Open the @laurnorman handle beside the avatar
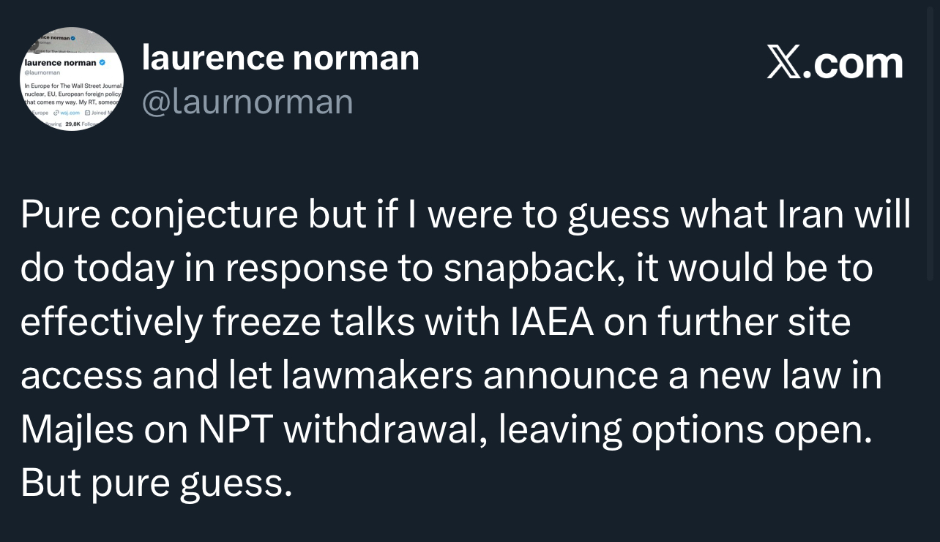The image size is (940, 542). tap(247, 101)
